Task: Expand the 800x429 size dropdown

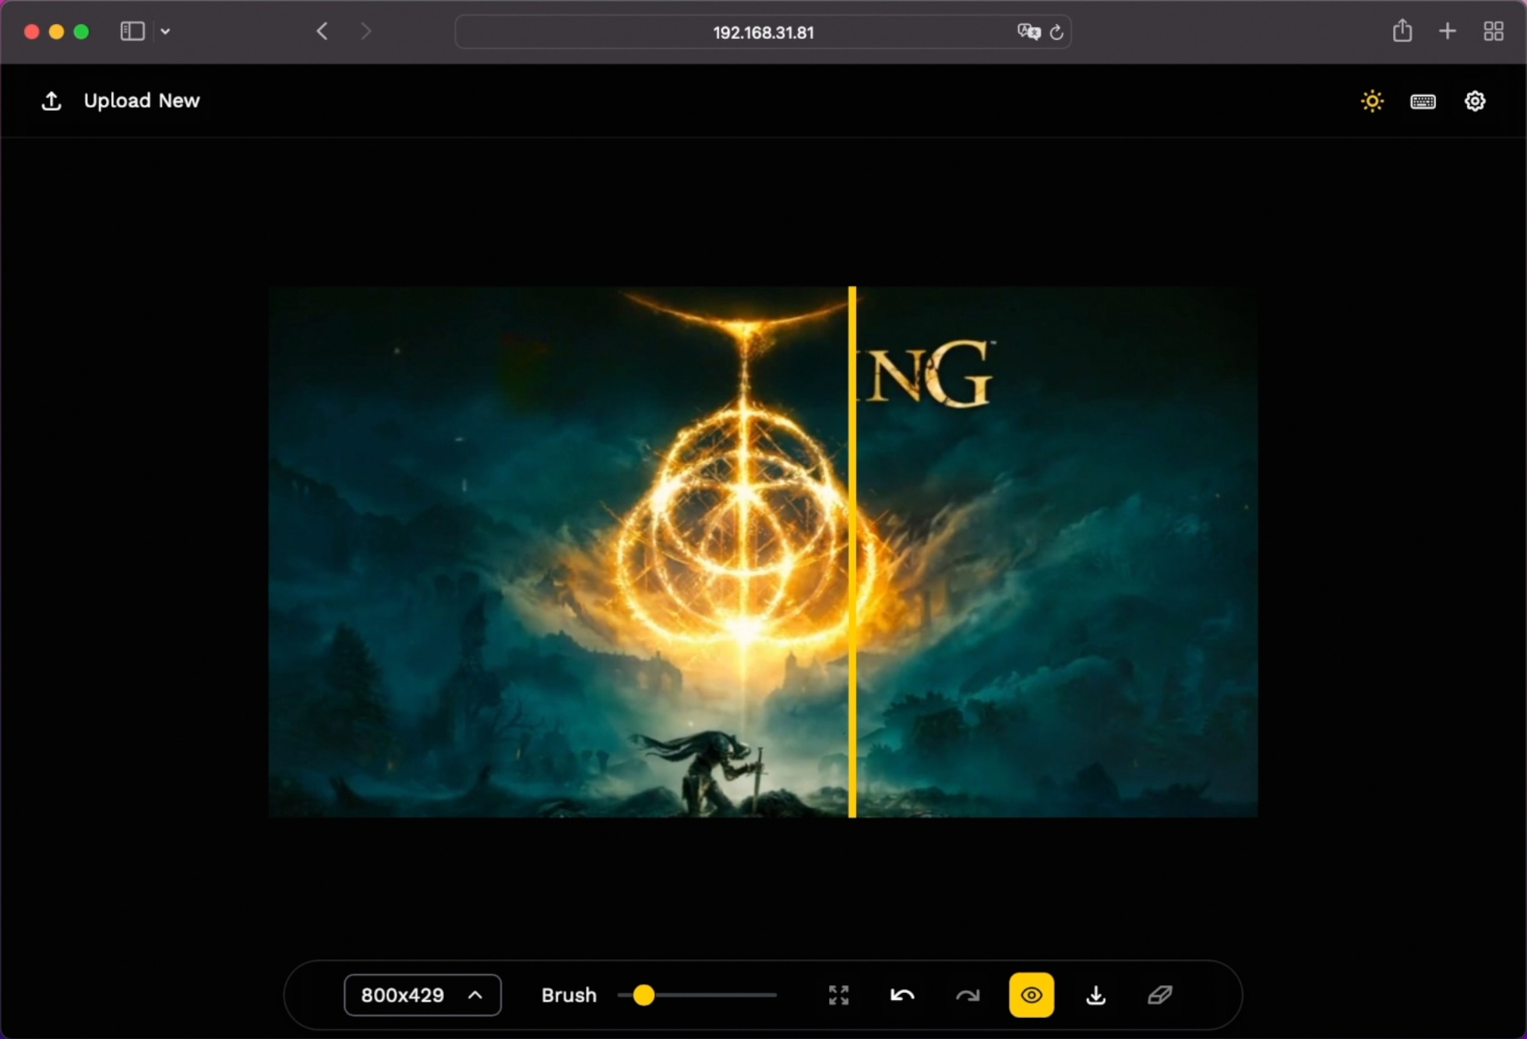Action: (x=422, y=995)
